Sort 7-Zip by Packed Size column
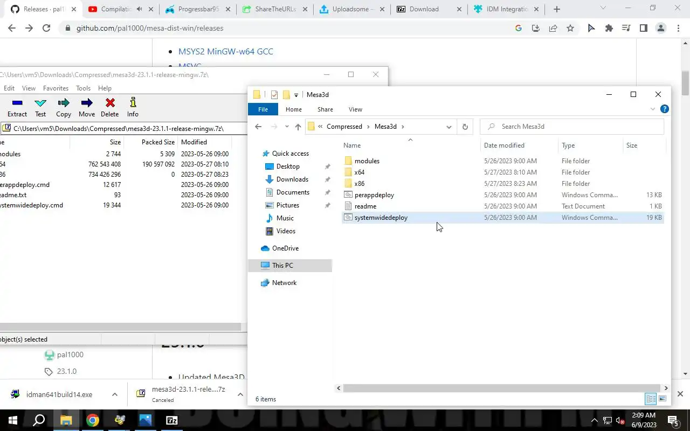The image size is (690, 431). 158,142
